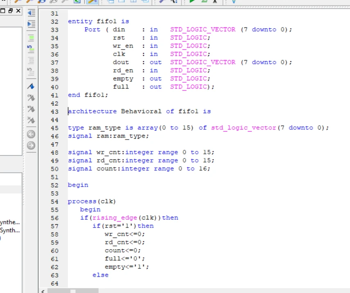Viewport: 350px width, 293px height.
Task: Click the previous bookmark flag icon
Action: 31,109
